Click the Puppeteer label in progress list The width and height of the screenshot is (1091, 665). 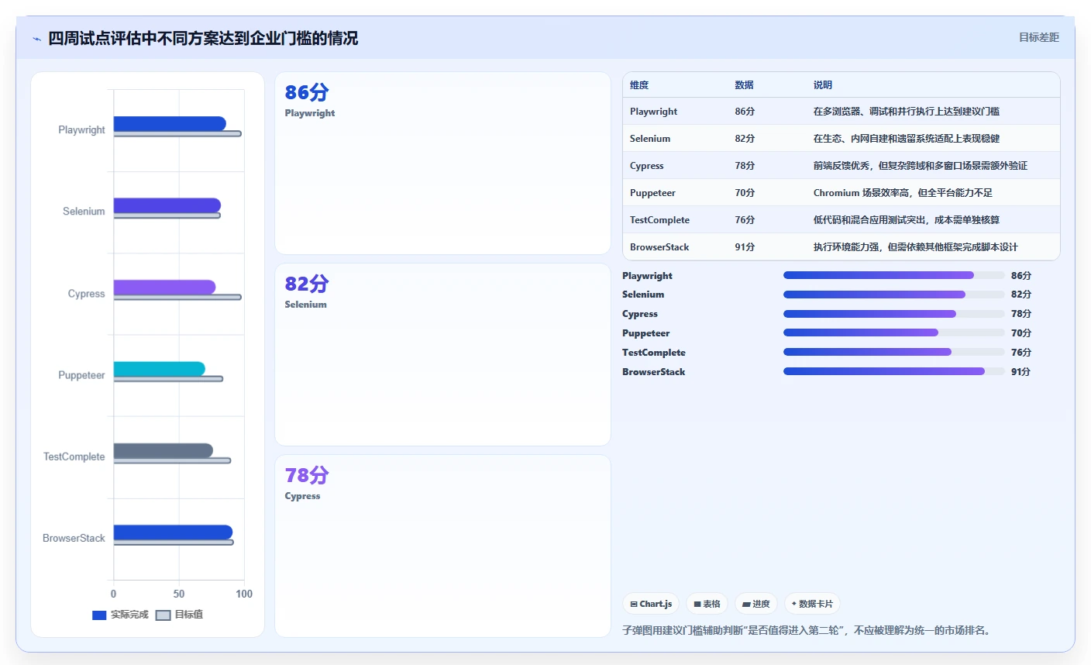[x=645, y=333]
